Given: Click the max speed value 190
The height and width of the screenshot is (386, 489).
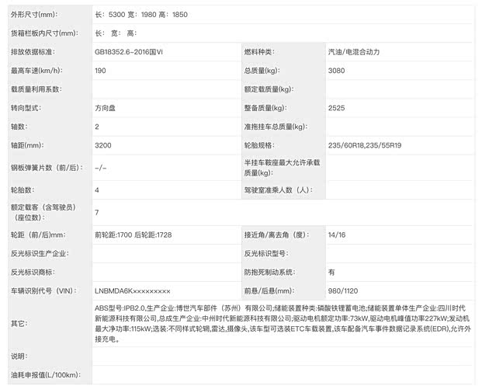Looking at the screenshot, I should [x=101, y=71].
